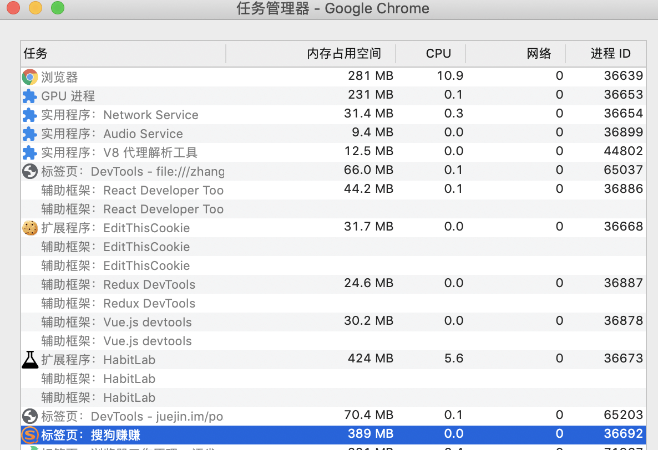Screen dimensions: 658x450
Task: Click the puzzle icon beside Audio Service
Action: coord(30,134)
